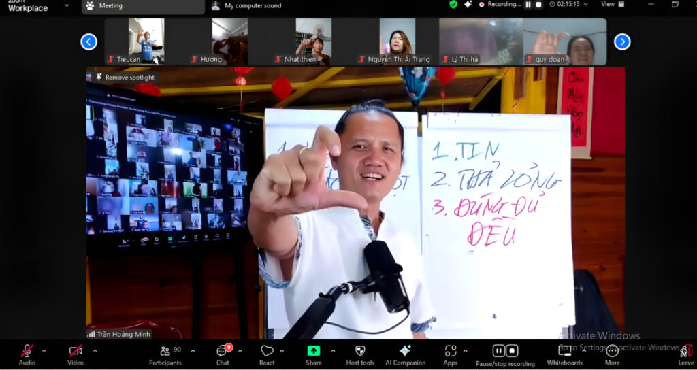Screen dimensions: 697x370
Task: Start screen sharing with Share icon
Action: (x=313, y=351)
